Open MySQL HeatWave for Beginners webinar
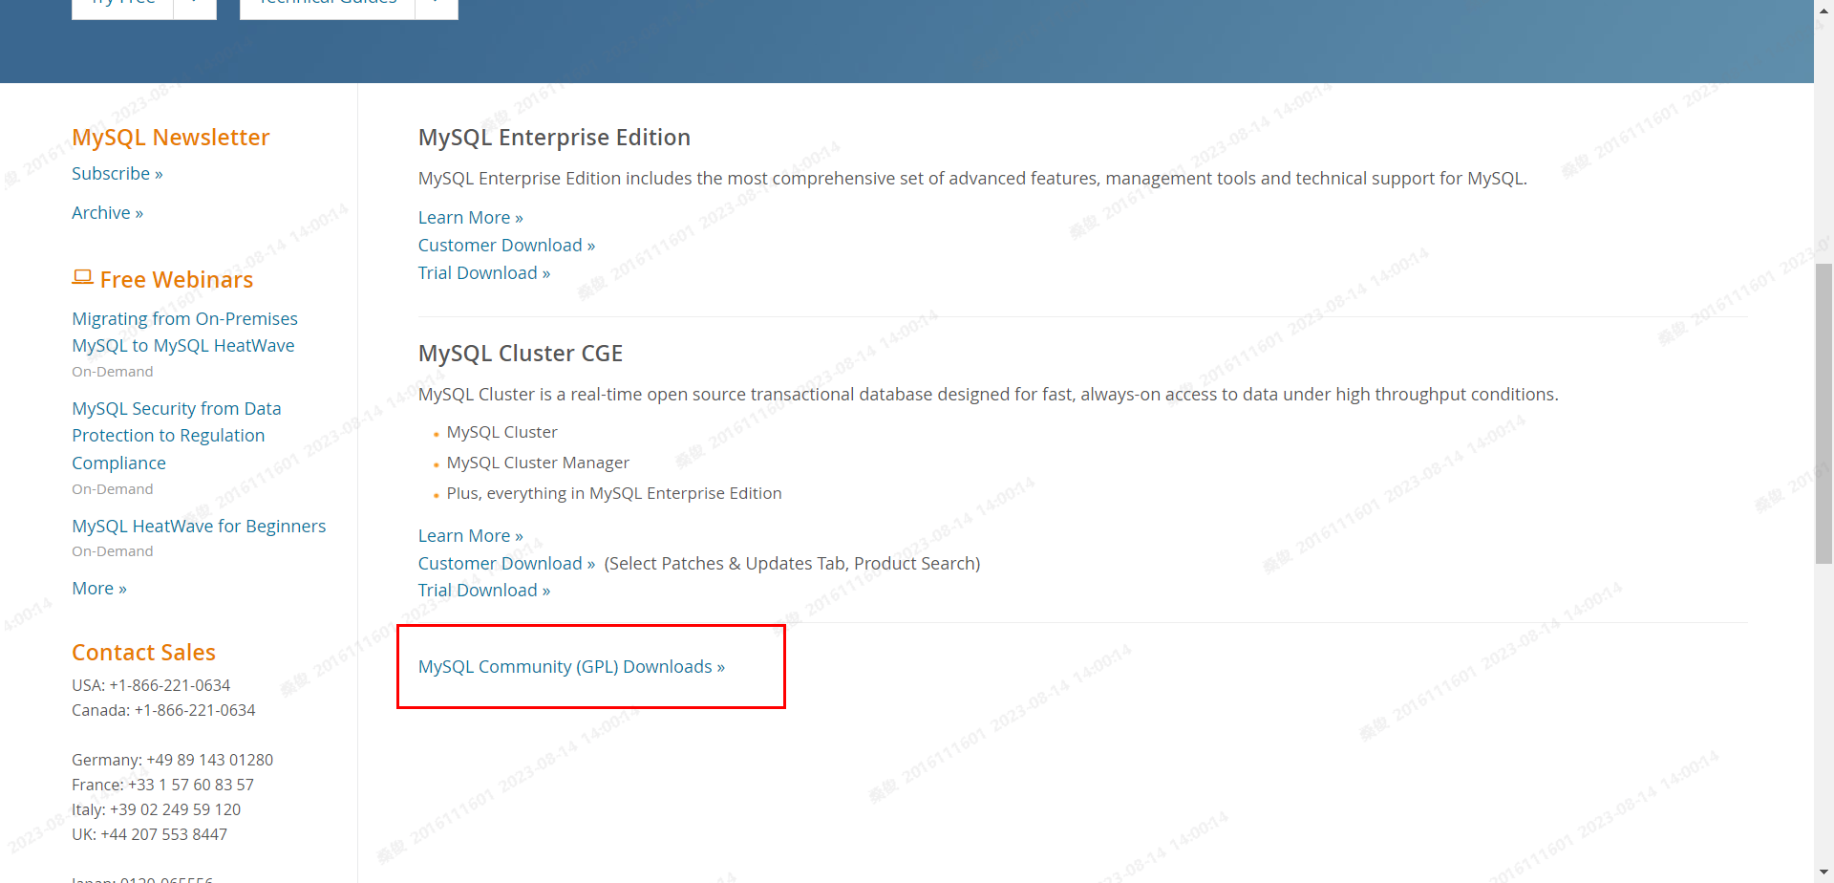 199,527
